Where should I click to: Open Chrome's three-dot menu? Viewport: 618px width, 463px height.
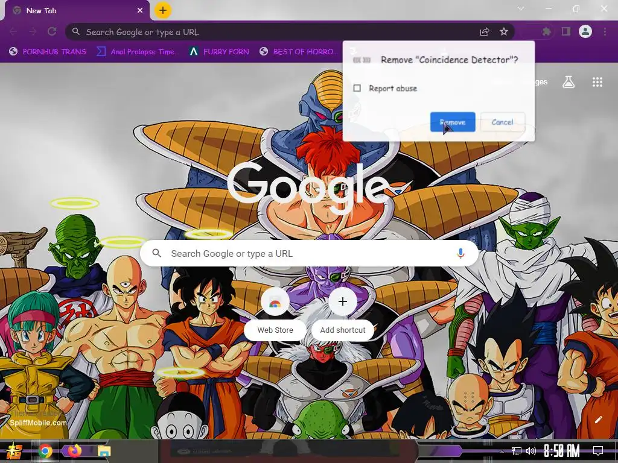(x=605, y=31)
